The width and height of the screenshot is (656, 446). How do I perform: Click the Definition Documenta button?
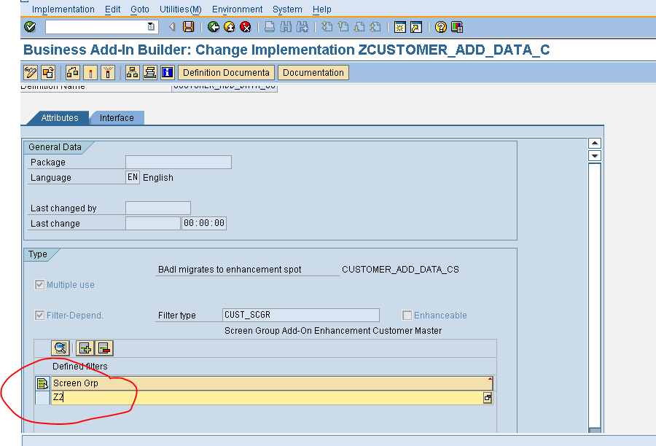point(227,72)
